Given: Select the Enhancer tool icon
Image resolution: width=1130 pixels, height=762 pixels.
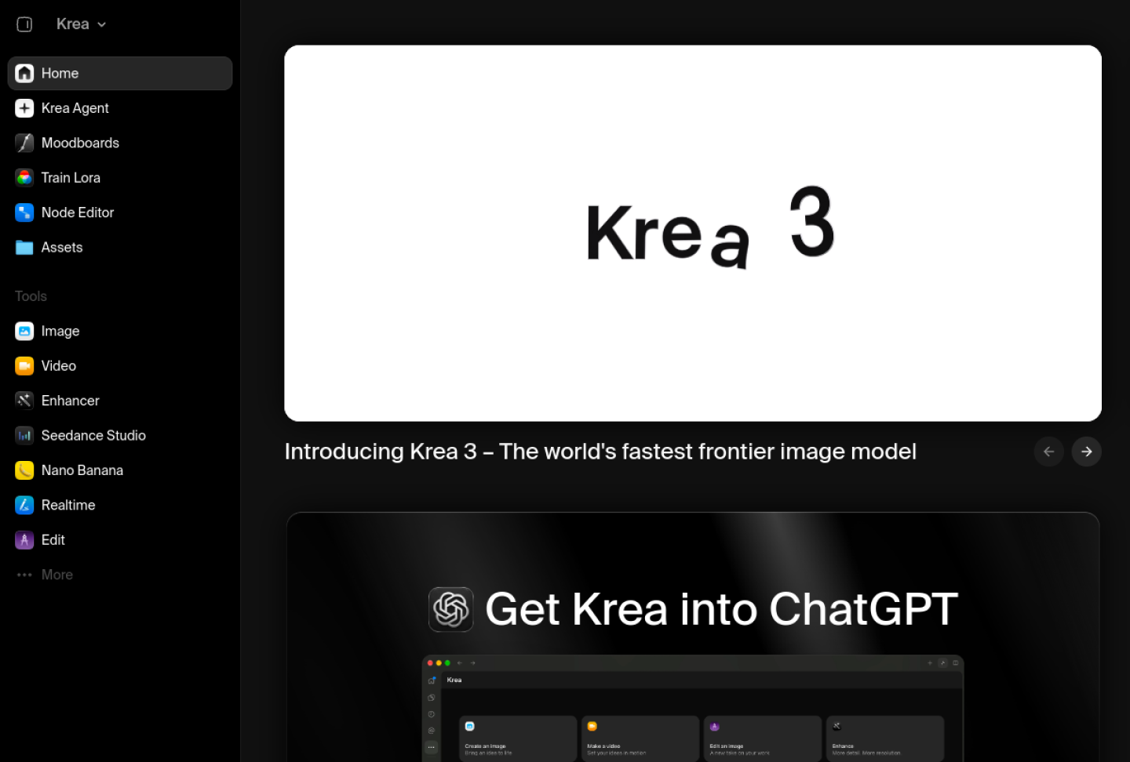Looking at the screenshot, I should [x=24, y=401].
